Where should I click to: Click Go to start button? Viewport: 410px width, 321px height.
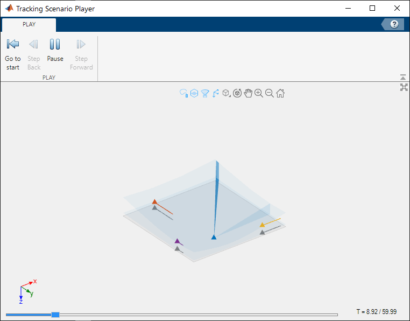point(13,54)
